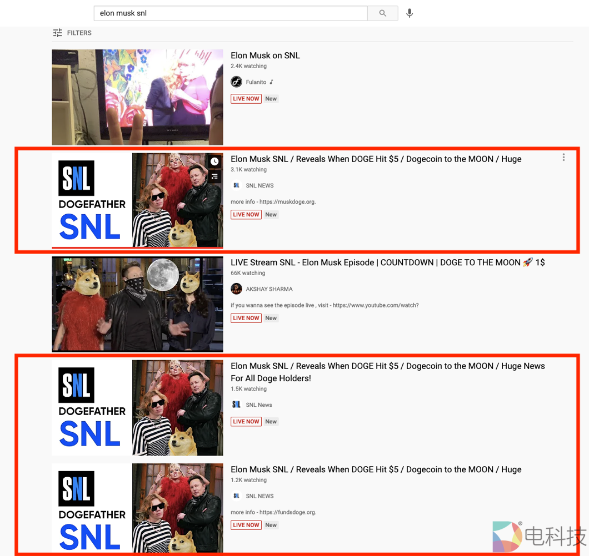The width and height of the screenshot is (589, 556).
Task: Click SNL News avatar under 1.5K watching
Action: [x=236, y=405]
